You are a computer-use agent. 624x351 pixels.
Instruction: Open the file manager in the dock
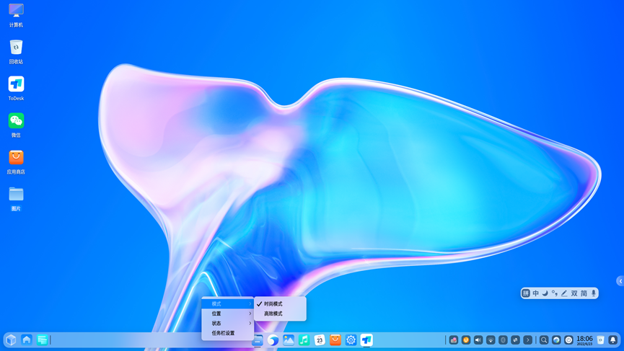[258, 340]
